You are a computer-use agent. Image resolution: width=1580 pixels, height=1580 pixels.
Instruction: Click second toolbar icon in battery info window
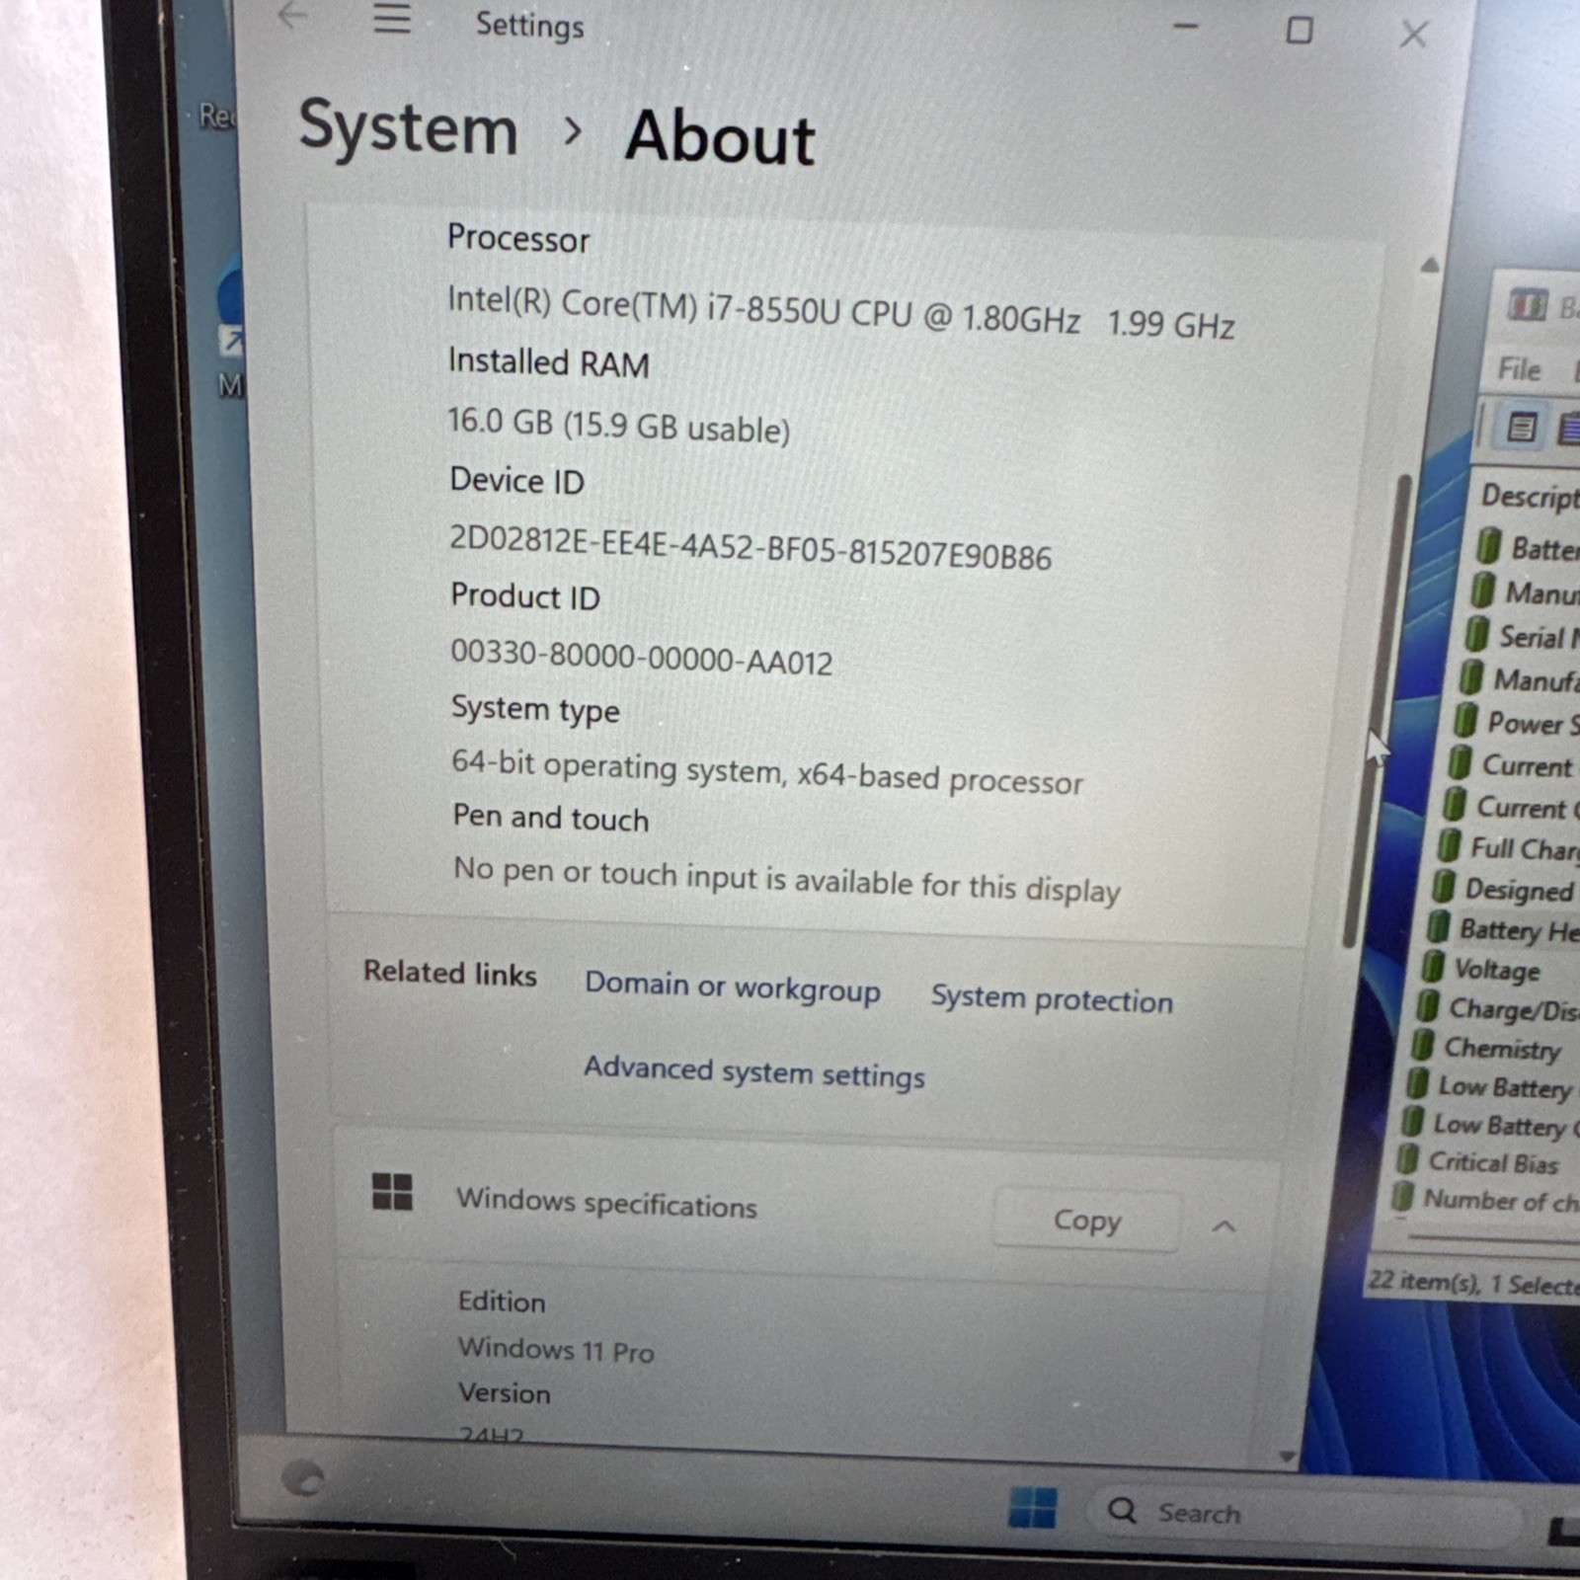pyautogui.click(x=1569, y=430)
